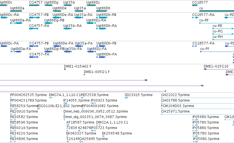Click the Ugt86De gene label
234x143 pixels.
click(59, 8)
